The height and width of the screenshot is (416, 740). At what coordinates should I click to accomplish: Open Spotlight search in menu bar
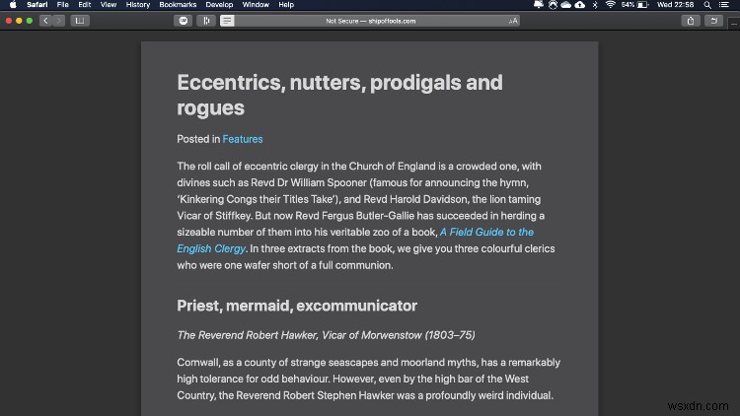tap(706, 5)
